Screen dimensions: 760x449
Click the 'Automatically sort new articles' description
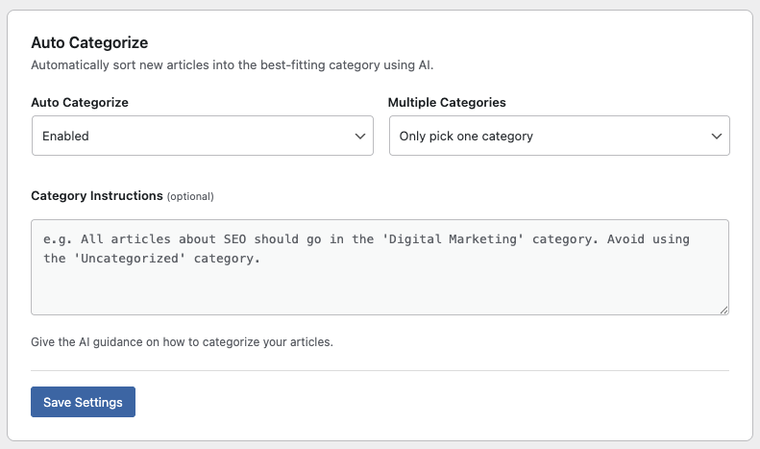click(233, 65)
